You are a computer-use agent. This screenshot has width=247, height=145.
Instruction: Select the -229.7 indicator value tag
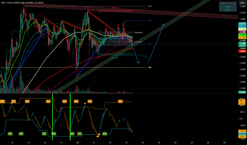242,137
